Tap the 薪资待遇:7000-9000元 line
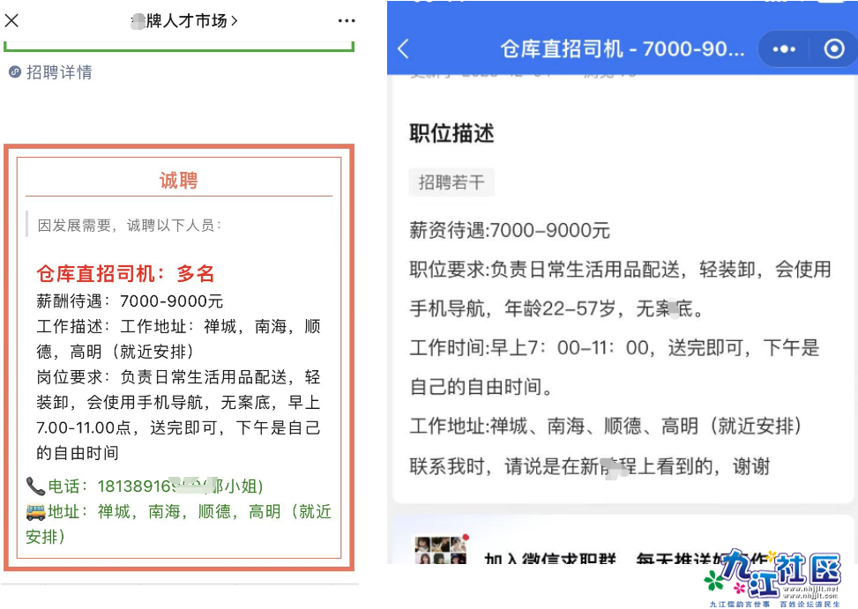Screen dimensions: 858x609 (x=510, y=231)
